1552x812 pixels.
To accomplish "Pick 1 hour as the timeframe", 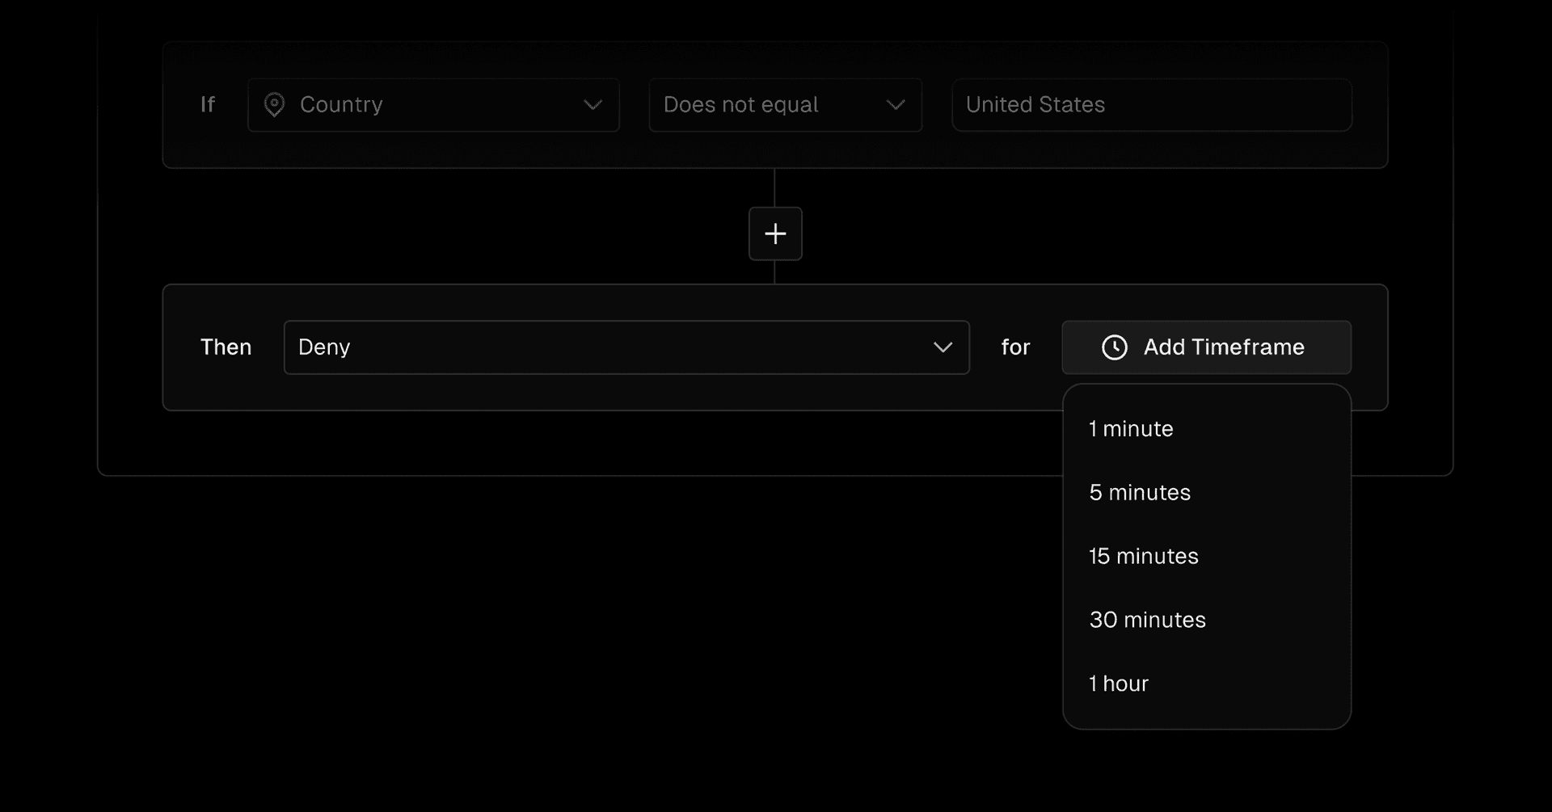I will click(x=1119, y=684).
